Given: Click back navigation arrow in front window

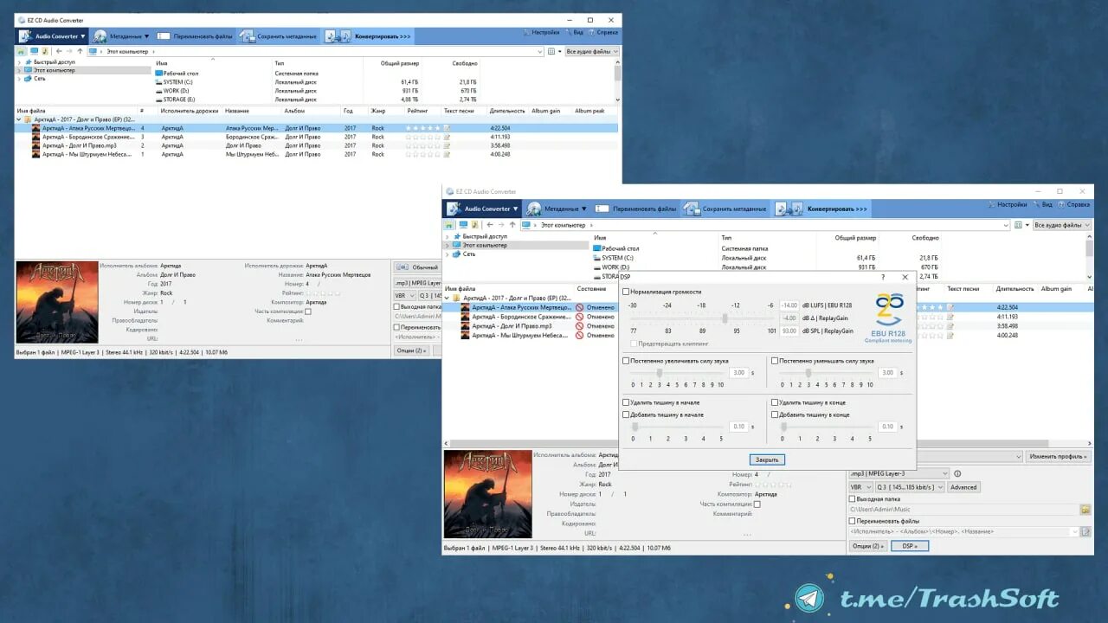Looking at the screenshot, I should click(490, 225).
